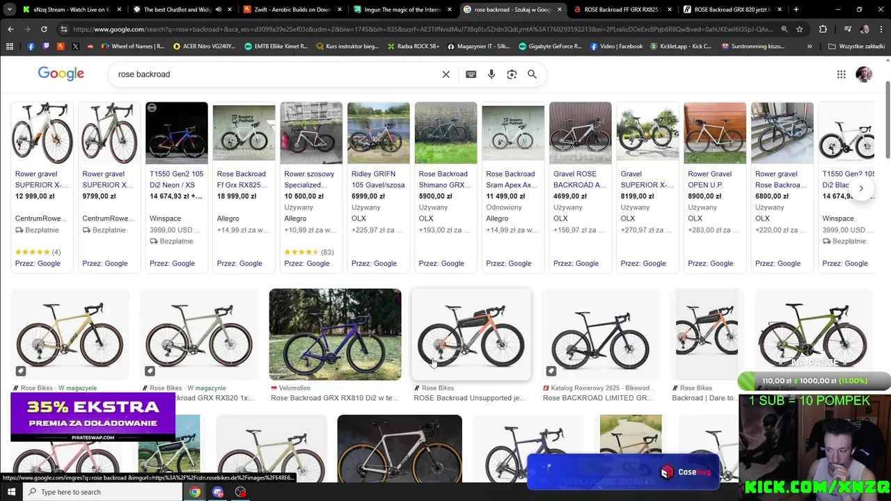Viewport: 891px width, 501px height.
Task: Expand the tab search dropdown arrow
Action: (x=9, y=10)
